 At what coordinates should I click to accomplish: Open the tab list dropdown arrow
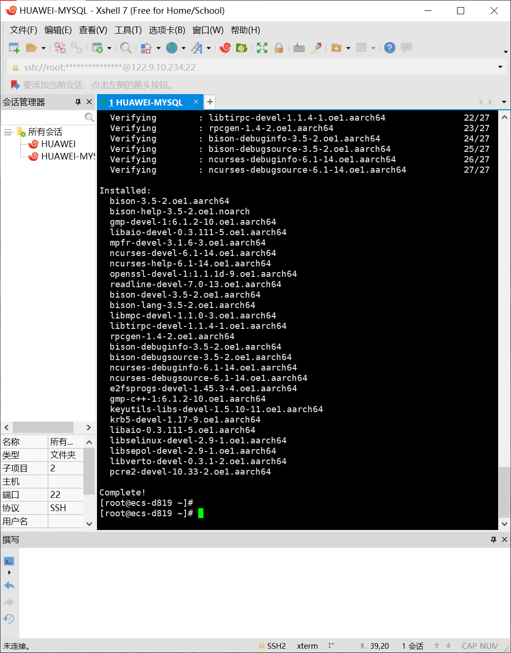click(504, 102)
